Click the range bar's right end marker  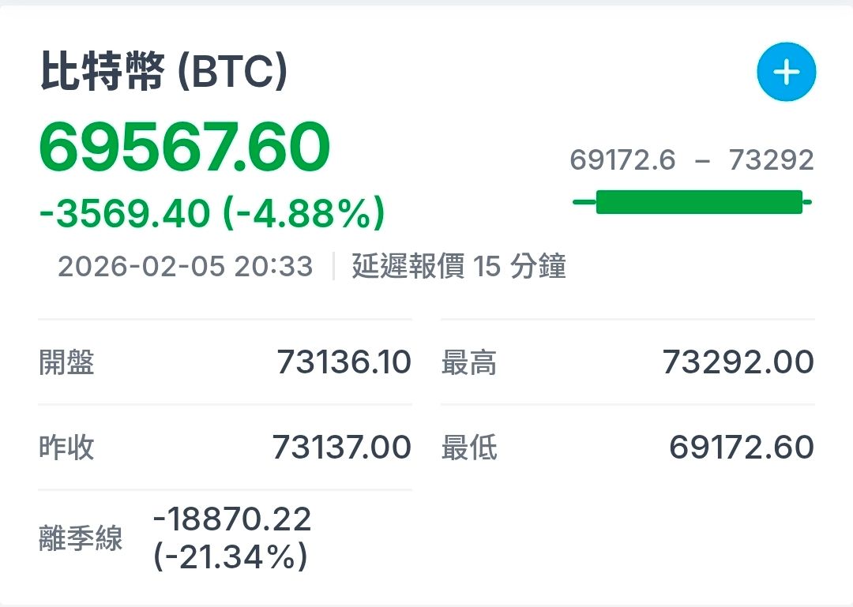coord(807,202)
